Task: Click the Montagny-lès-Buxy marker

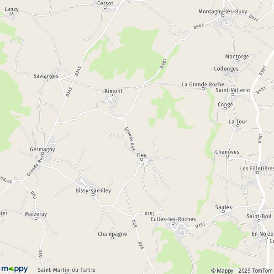Action: click(223, 16)
